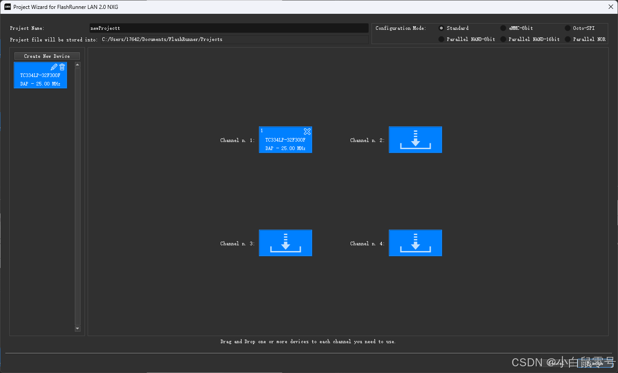Click the device list scroll-down arrow
Viewport: 618px width, 373px height.
point(77,328)
